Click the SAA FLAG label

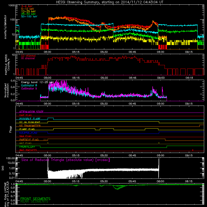tap(25, 136)
